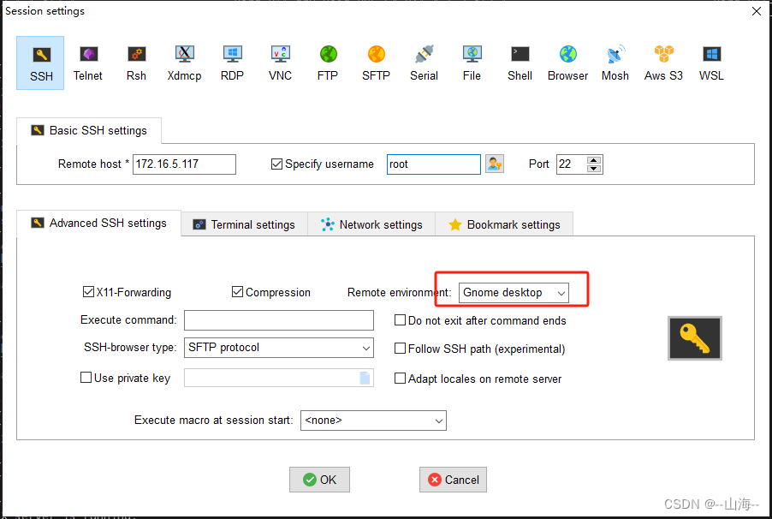
Task: Open Execute macro at session start dropdown
Action: click(373, 421)
